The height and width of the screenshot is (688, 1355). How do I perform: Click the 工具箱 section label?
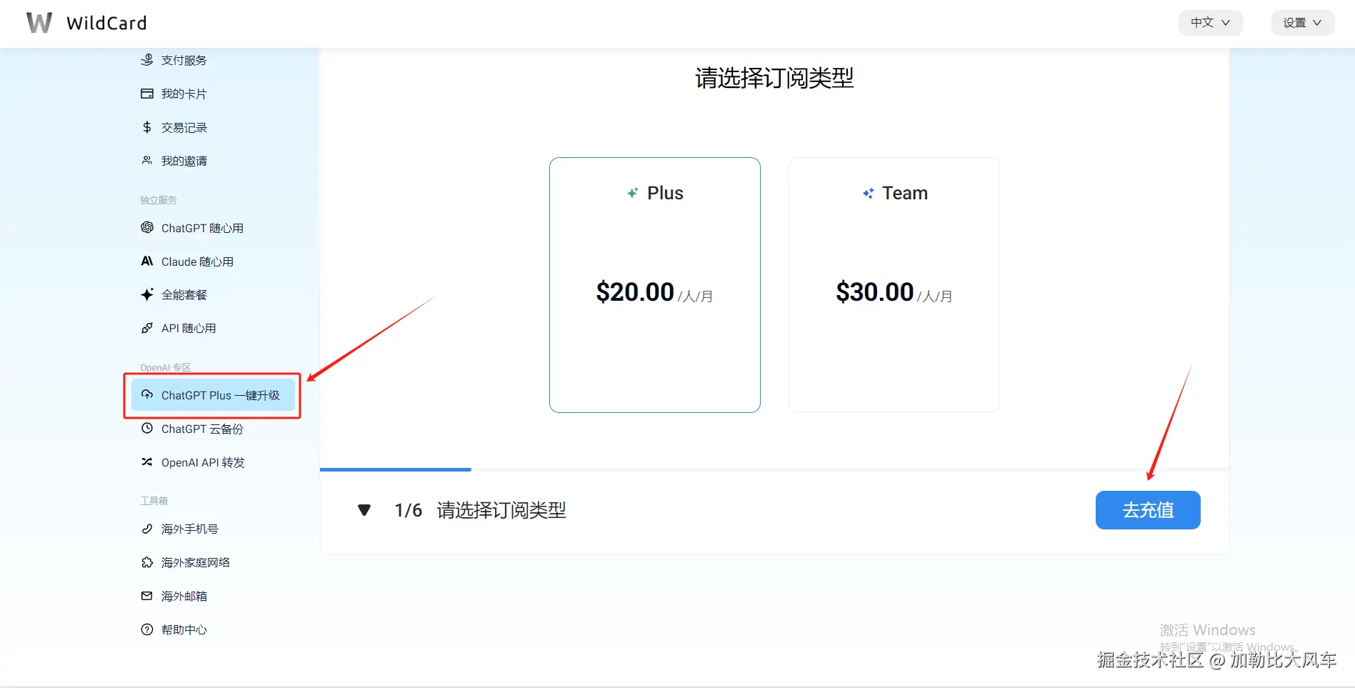tap(154, 501)
